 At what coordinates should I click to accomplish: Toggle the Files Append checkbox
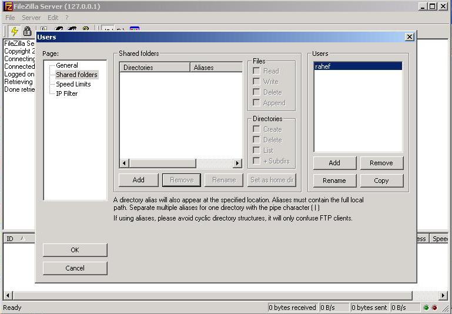tap(256, 103)
